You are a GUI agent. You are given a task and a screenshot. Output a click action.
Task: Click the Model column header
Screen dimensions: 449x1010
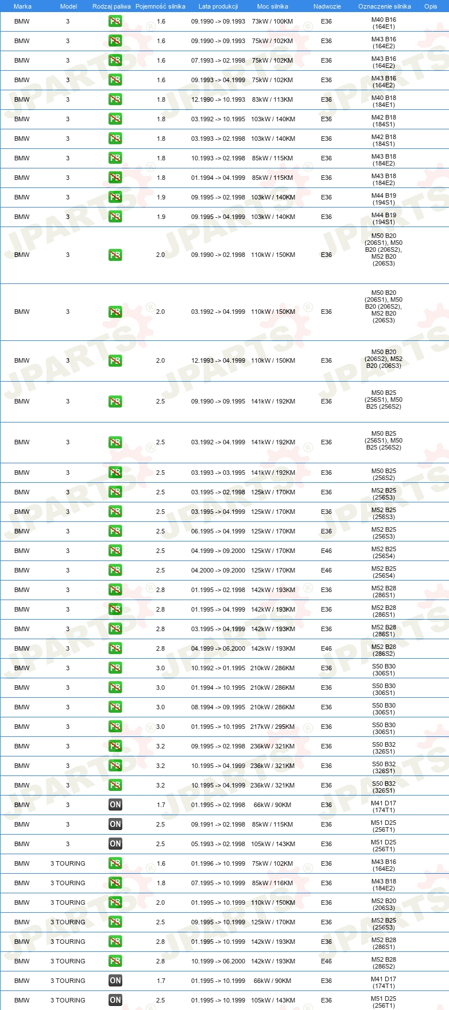click(x=68, y=6)
